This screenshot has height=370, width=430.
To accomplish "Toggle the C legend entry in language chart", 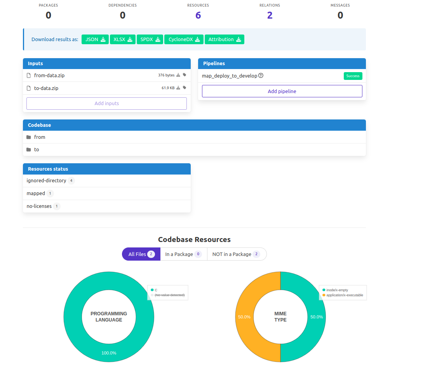I will pos(154,290).
